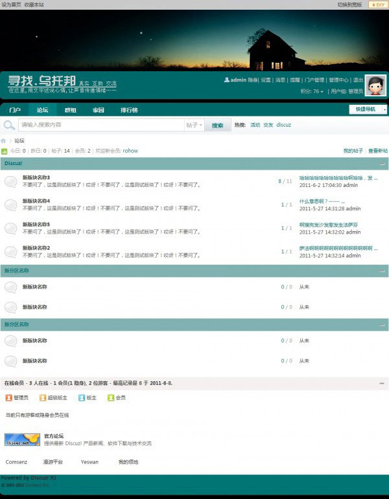
Task: Click the DIY button at top right
Action: coord(378,5)
